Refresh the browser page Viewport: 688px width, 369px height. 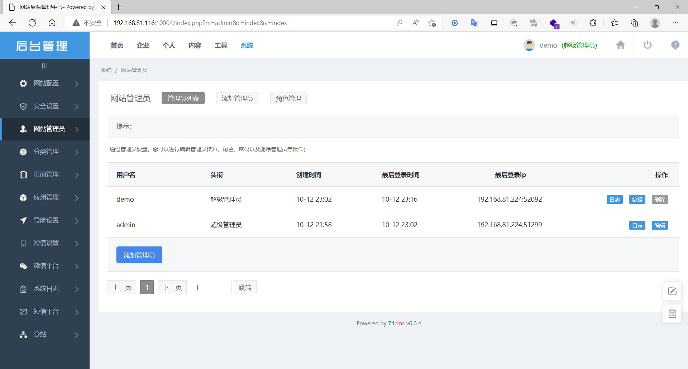(32, 23)
